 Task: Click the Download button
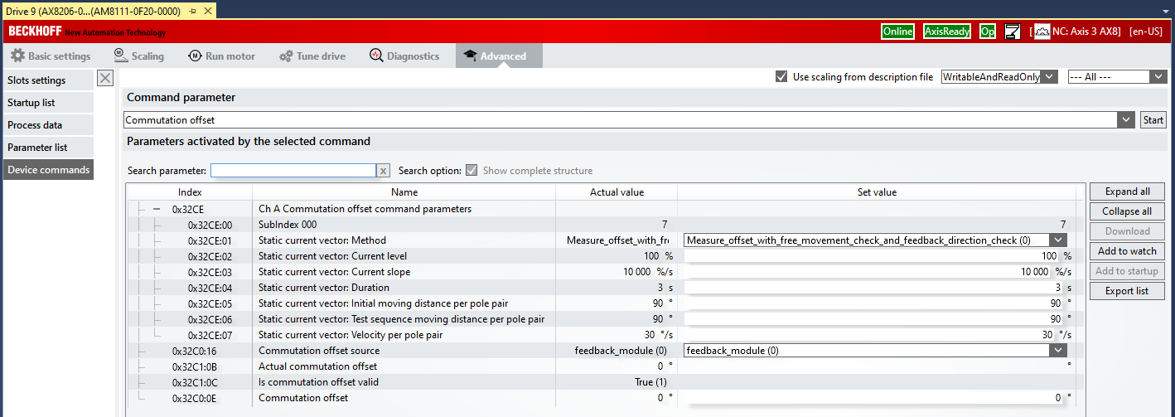(x=1127, y=231)
